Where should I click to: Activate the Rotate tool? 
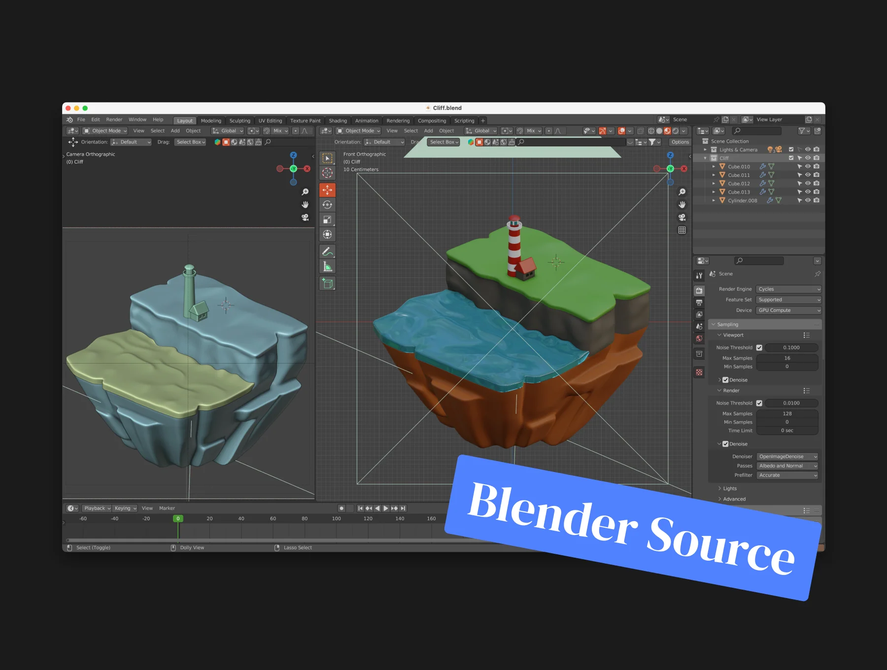coord(327,205)
